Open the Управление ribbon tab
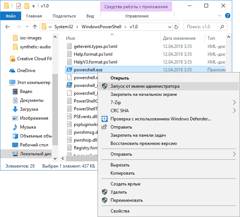 (x=137, y=16)
